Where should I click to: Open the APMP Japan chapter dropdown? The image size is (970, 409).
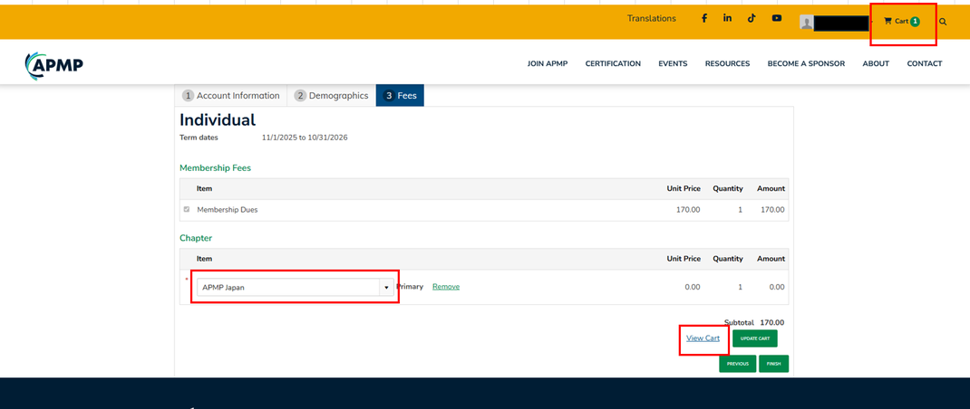(296, 287)
